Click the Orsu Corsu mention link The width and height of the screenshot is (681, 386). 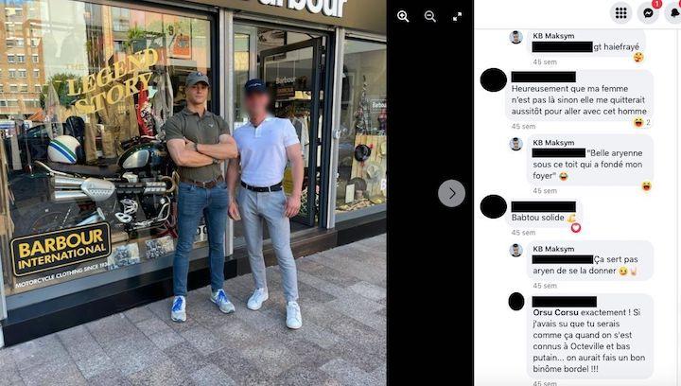click(555, 312)
